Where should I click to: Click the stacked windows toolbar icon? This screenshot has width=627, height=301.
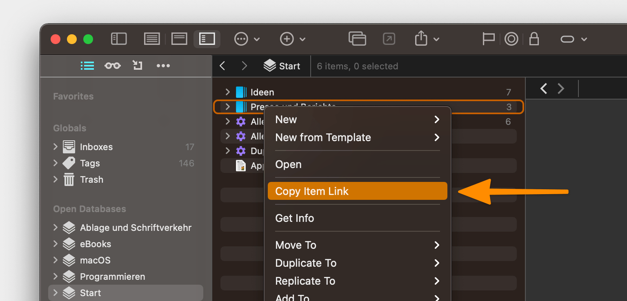tap(357, 39)
